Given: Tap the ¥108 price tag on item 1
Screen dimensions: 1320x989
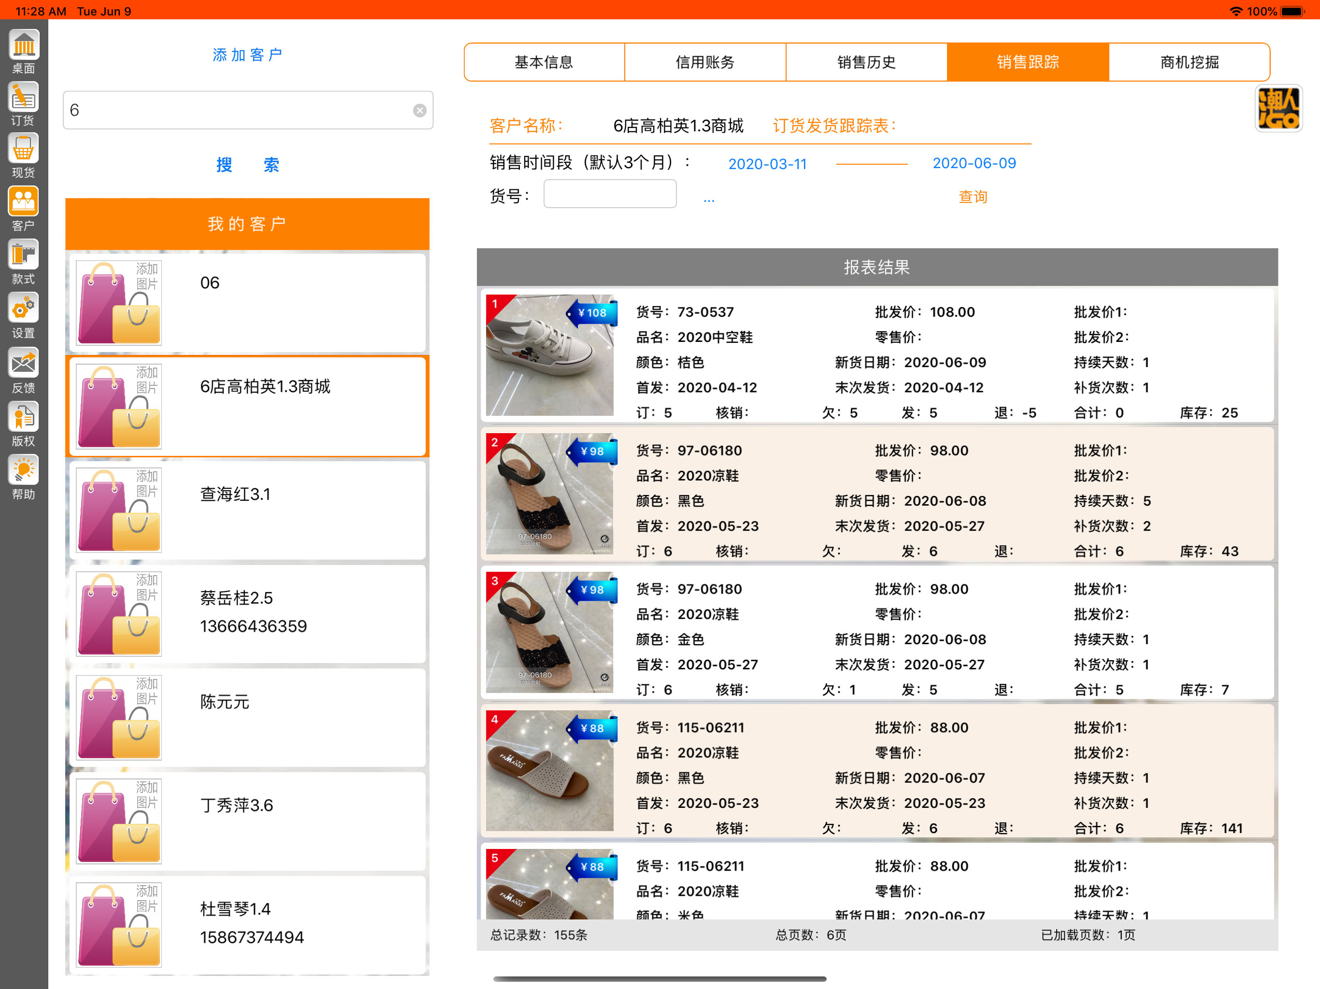Looking at the screenshot, I should click(x=591, y=312).
